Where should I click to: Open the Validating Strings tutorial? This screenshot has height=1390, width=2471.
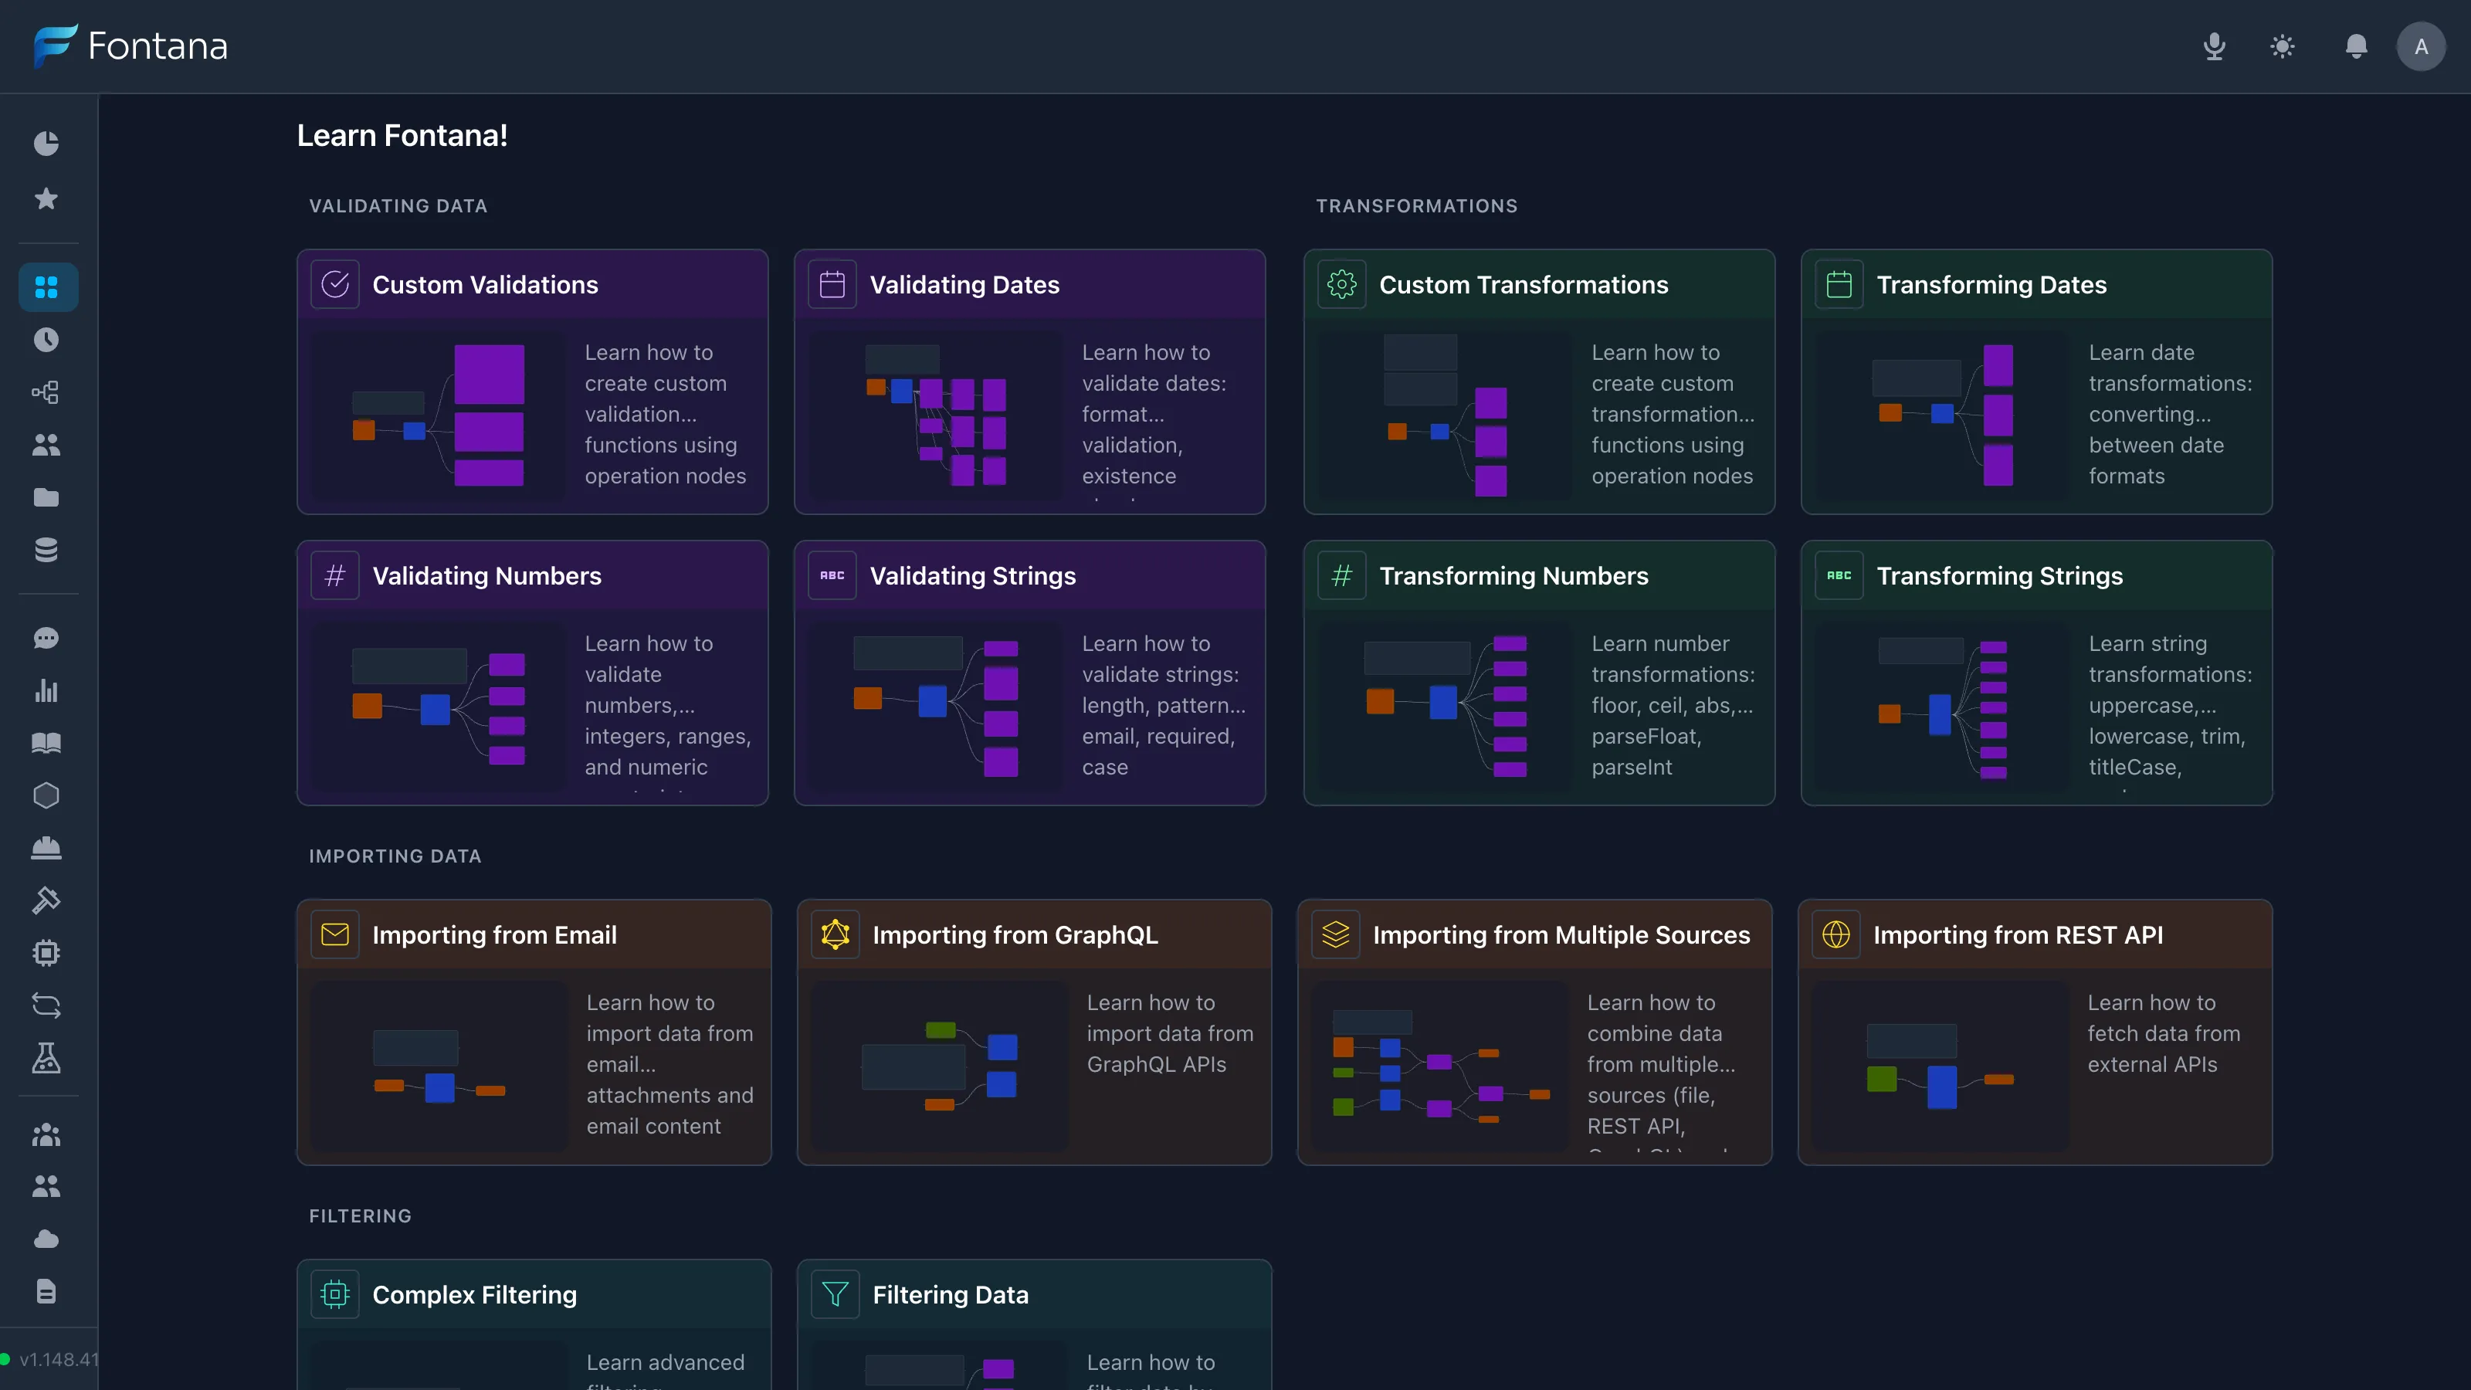click(1029, 673)
